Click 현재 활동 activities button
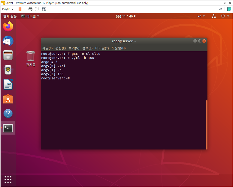233x187 pixels. tap(10, 16)
